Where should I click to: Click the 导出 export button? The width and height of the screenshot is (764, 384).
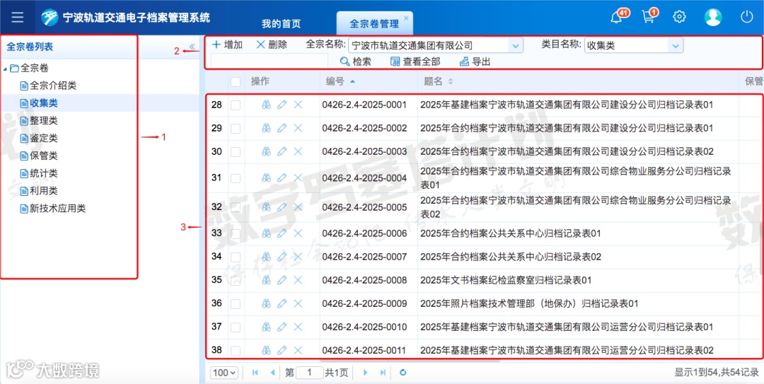click(x=475, y=62)
